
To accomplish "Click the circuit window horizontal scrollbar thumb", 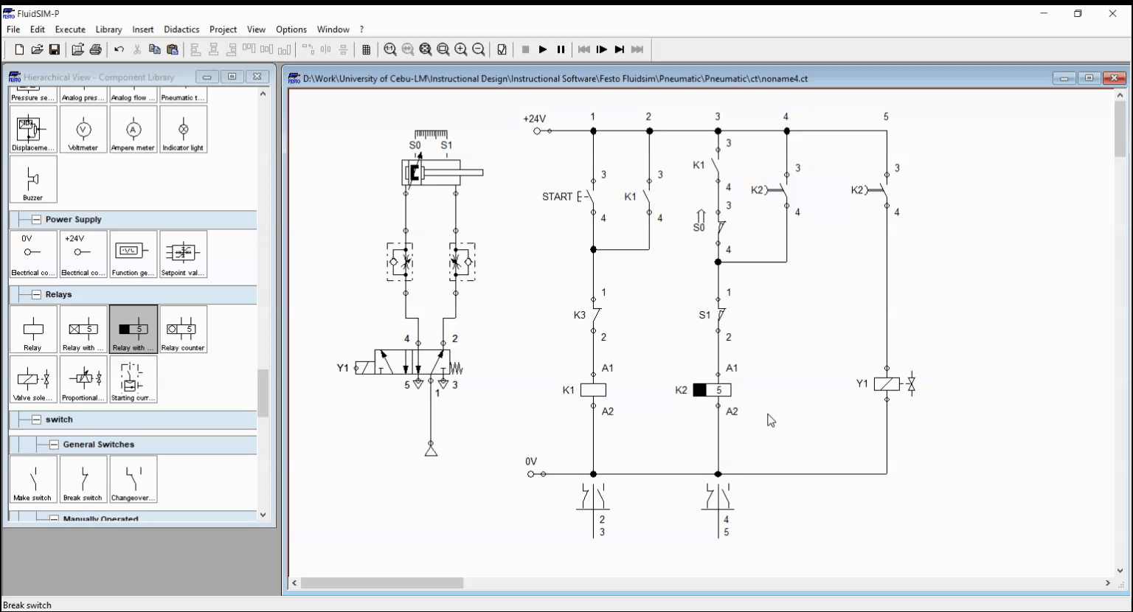I will pyautogui.click(x=382, y=583).
